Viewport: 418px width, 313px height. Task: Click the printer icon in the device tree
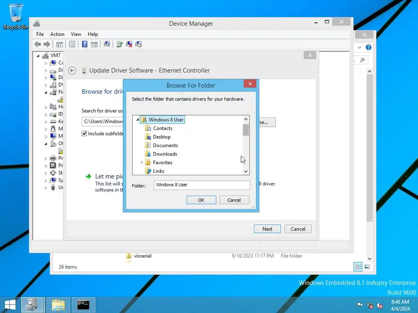point(53,158)
